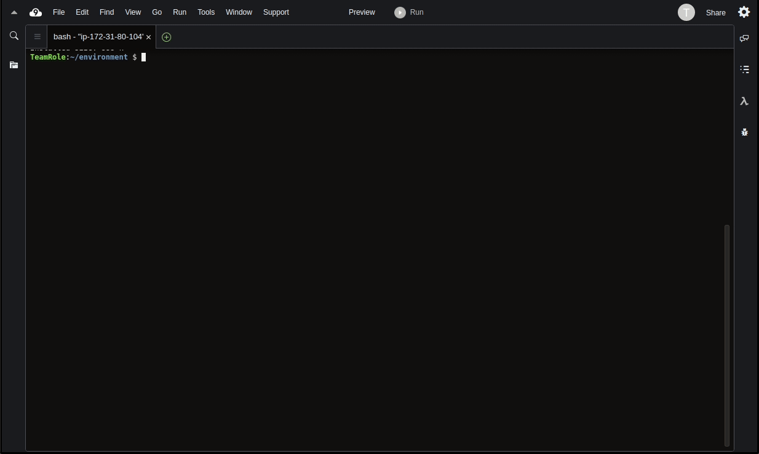Open the user avatar T
Viewport: 759px width, 454px height.
(x=686, y=12)
